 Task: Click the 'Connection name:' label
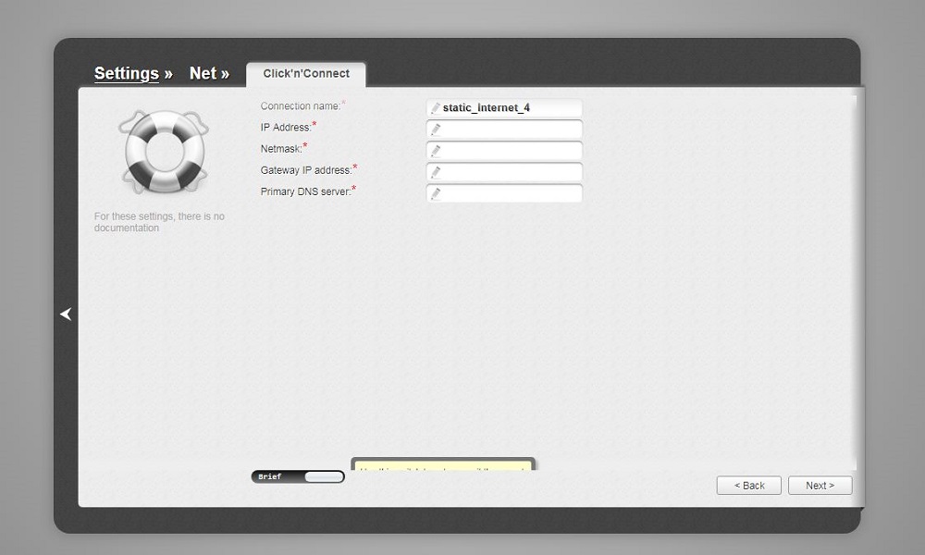(301, 106)
